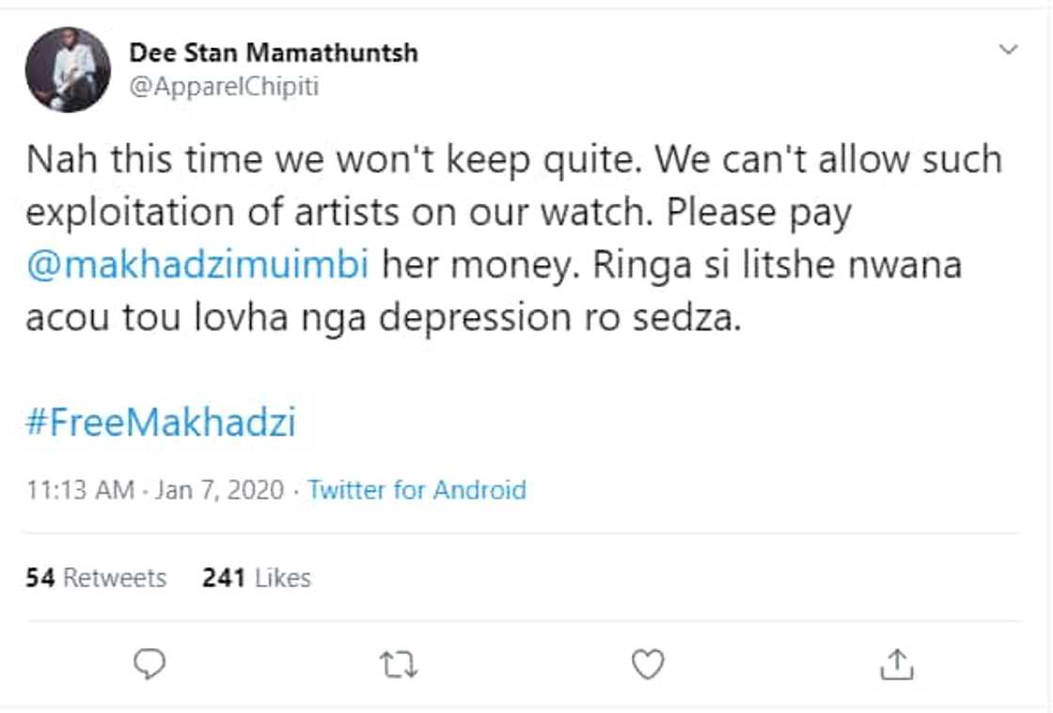
Task: Click the #FreeMakhadzi hashtag
Action: (x=161, y=422)
